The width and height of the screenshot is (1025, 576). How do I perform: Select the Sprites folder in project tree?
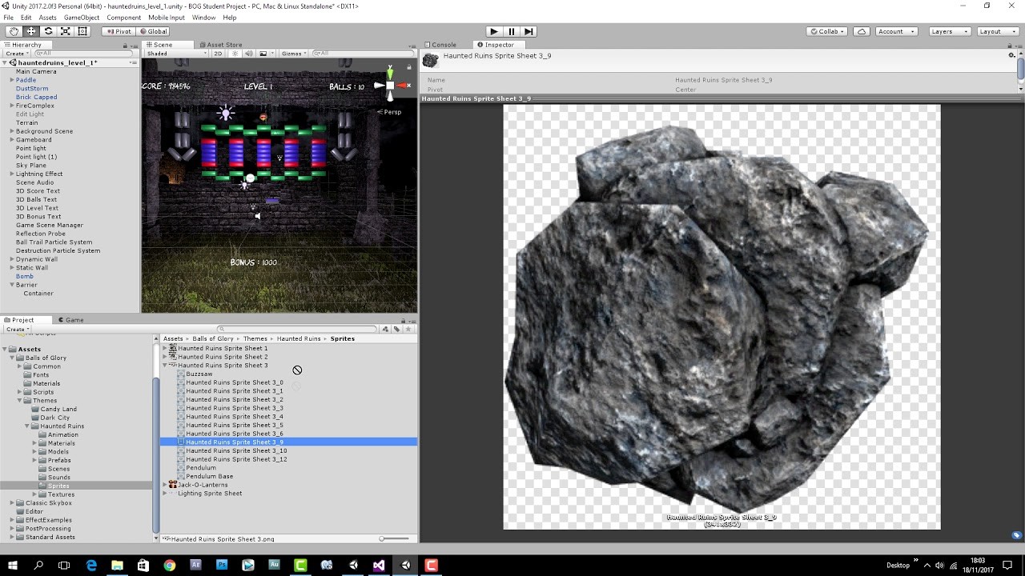click(x=58, y=486)
